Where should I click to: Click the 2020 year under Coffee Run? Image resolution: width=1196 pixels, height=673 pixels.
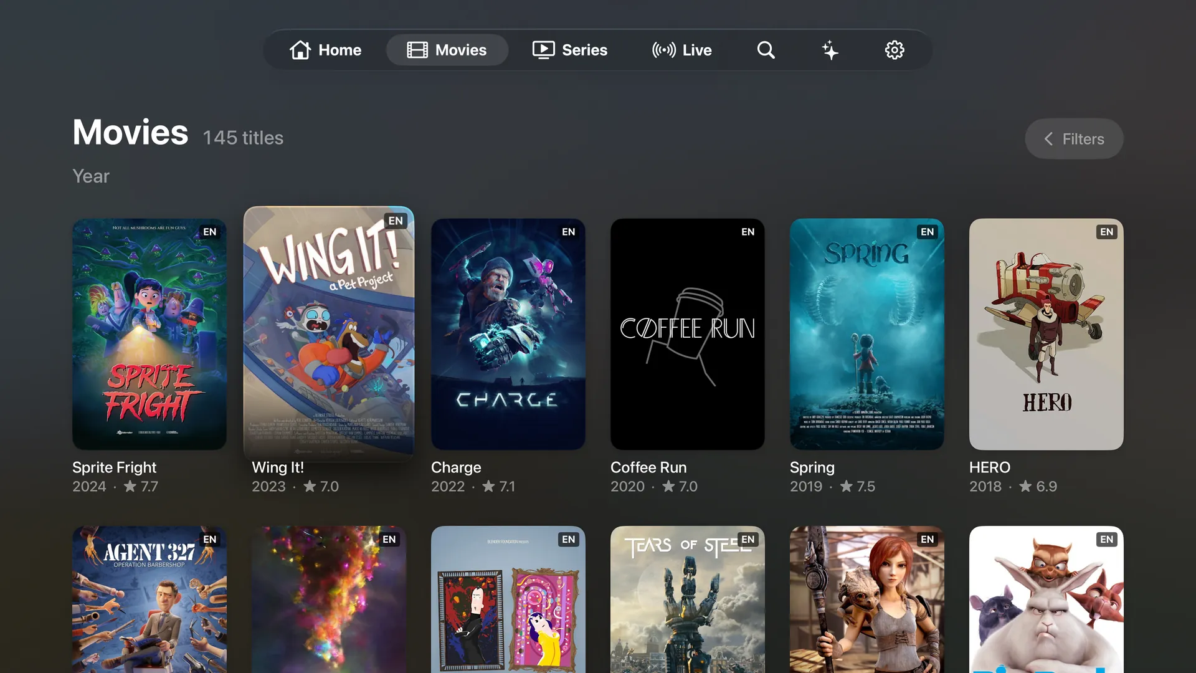click(627, 486)
